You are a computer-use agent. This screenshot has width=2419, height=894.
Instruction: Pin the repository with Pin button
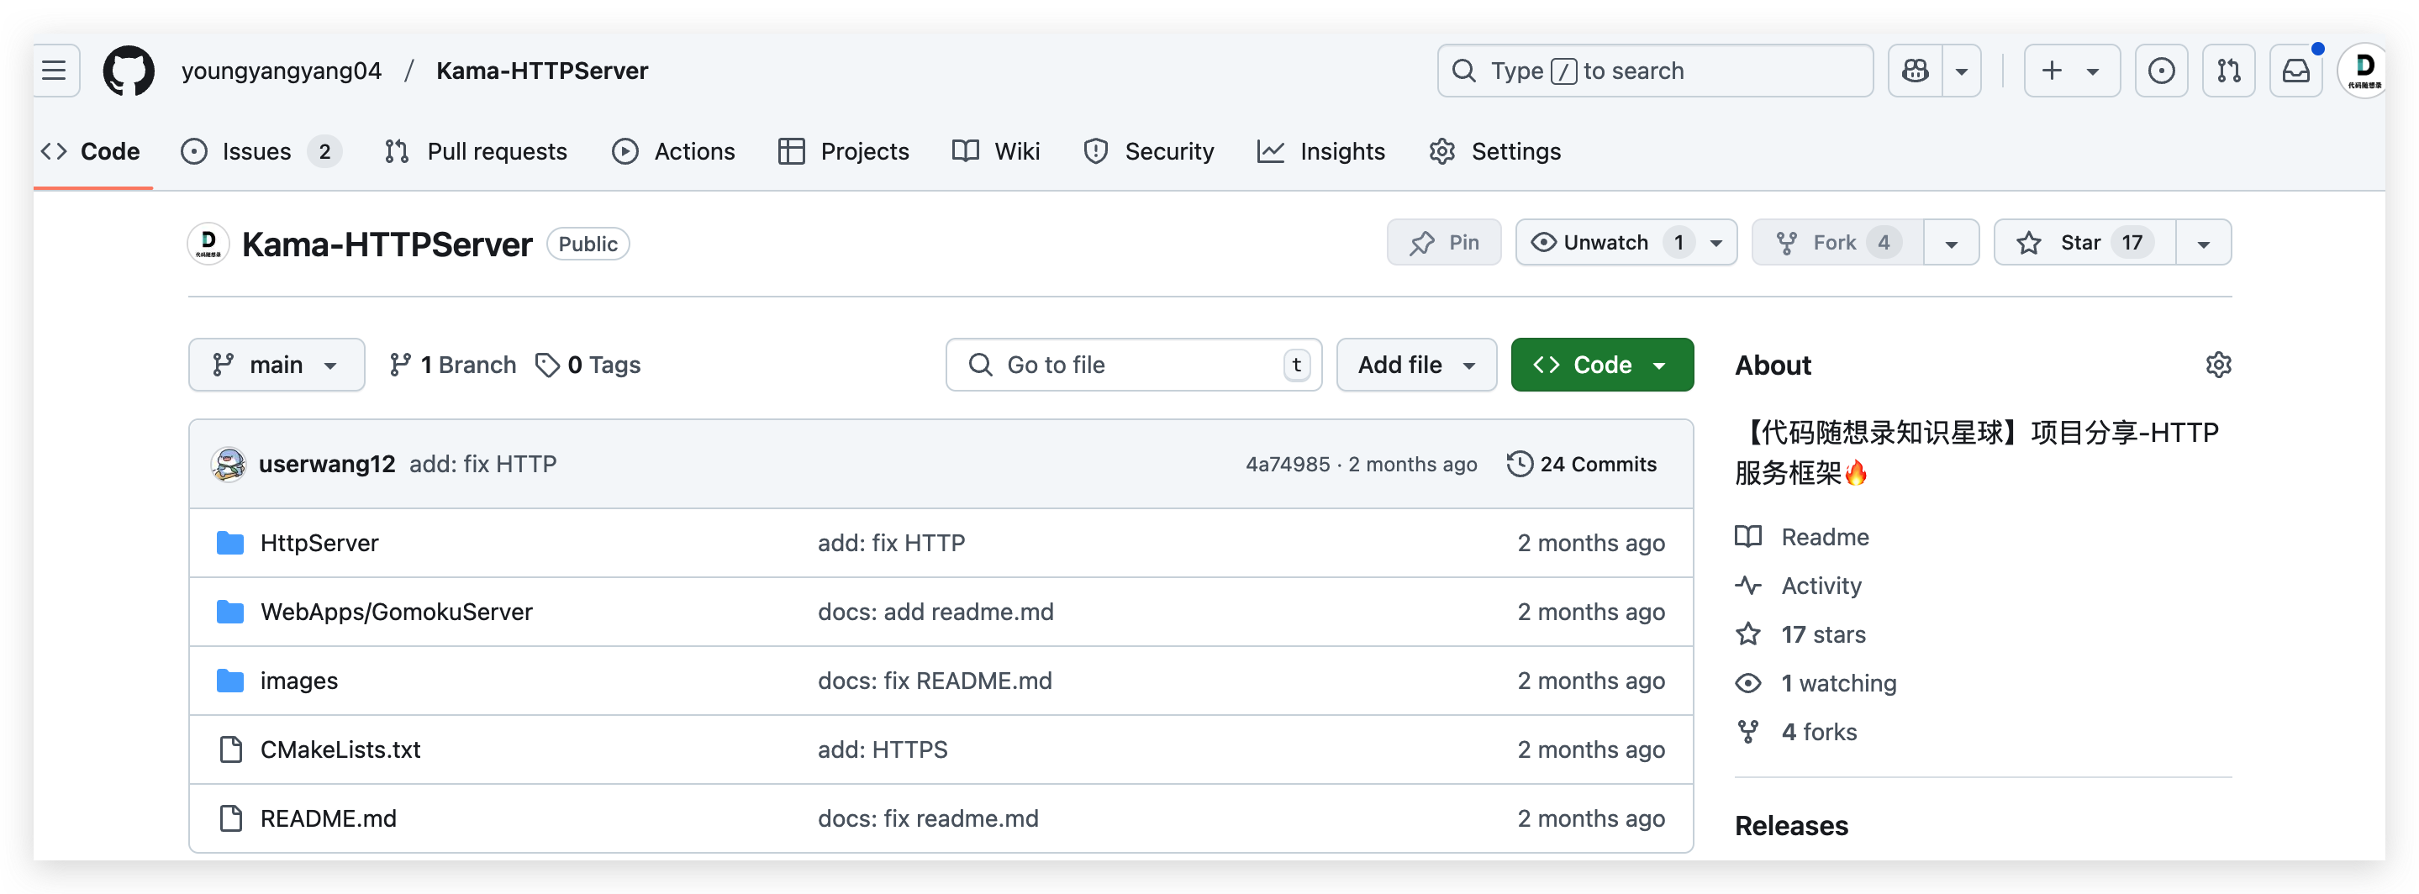click(x=1444, y=242)
